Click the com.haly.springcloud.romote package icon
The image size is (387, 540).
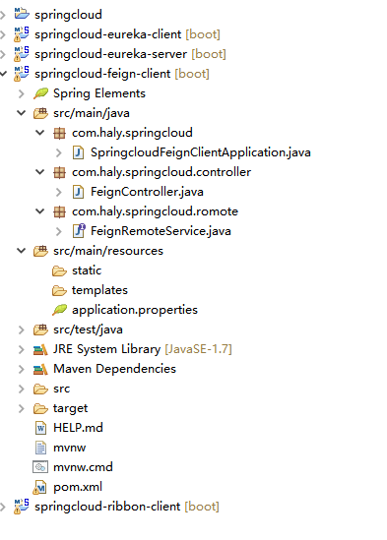[x=59, y=211]
